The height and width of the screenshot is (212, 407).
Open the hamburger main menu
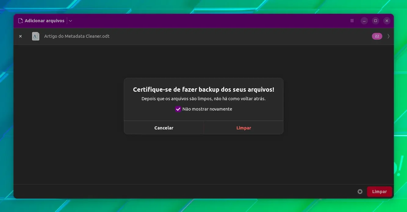352,21
